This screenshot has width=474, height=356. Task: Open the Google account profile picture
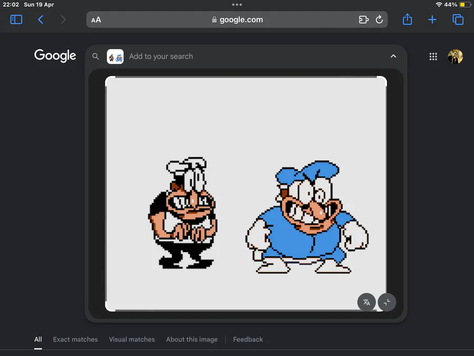455,56
